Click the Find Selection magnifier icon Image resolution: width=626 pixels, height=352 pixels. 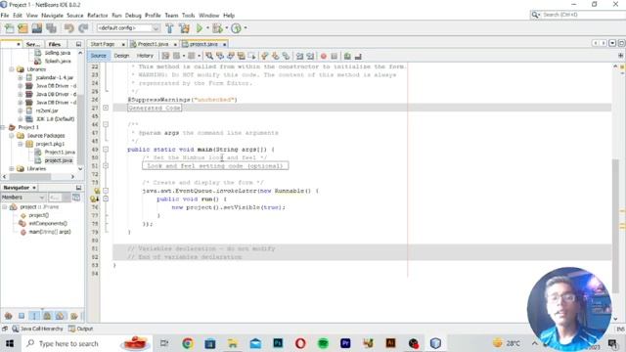[x=208, y=56]
